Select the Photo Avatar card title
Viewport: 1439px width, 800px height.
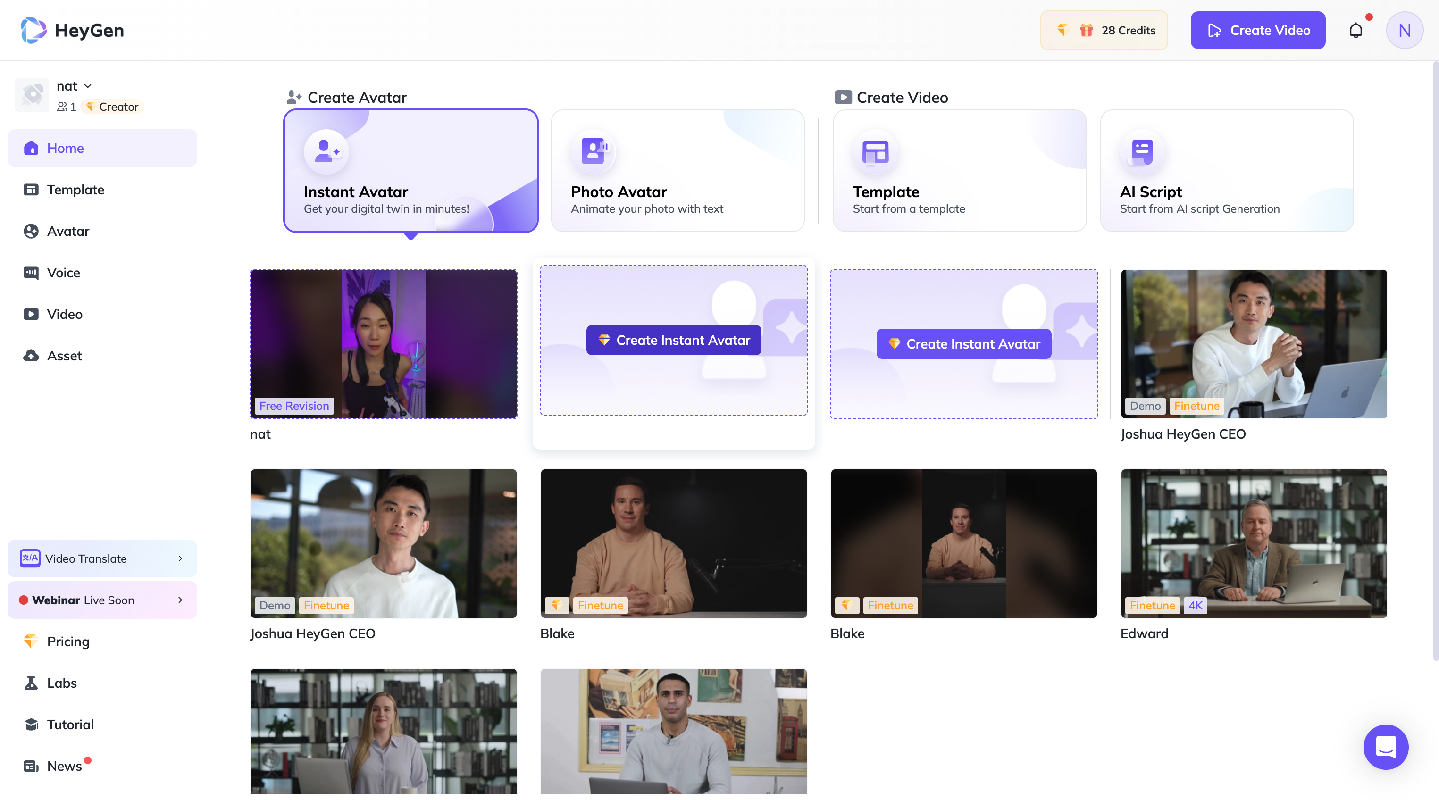click(619, 192)
